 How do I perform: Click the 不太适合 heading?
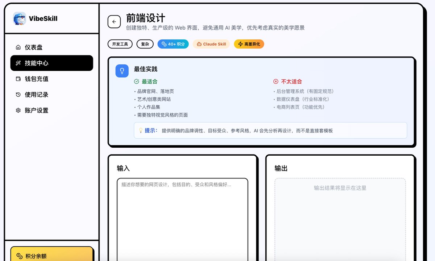(291, 82)
